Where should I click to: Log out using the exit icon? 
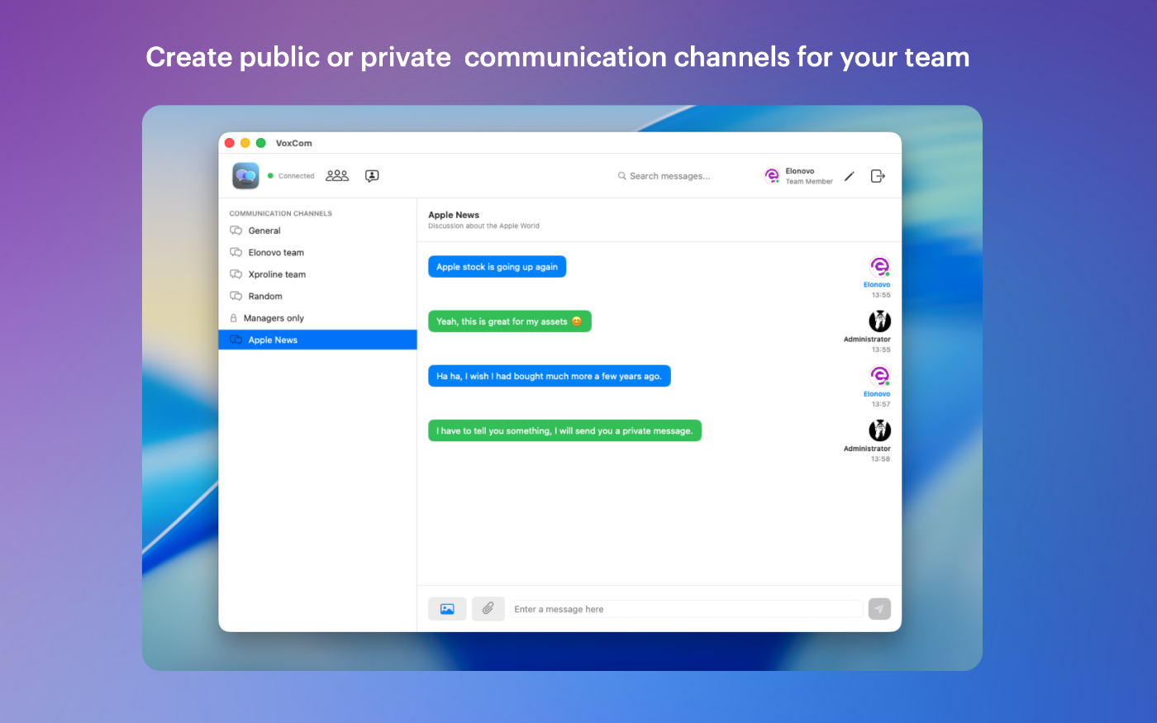coord(878,176)
